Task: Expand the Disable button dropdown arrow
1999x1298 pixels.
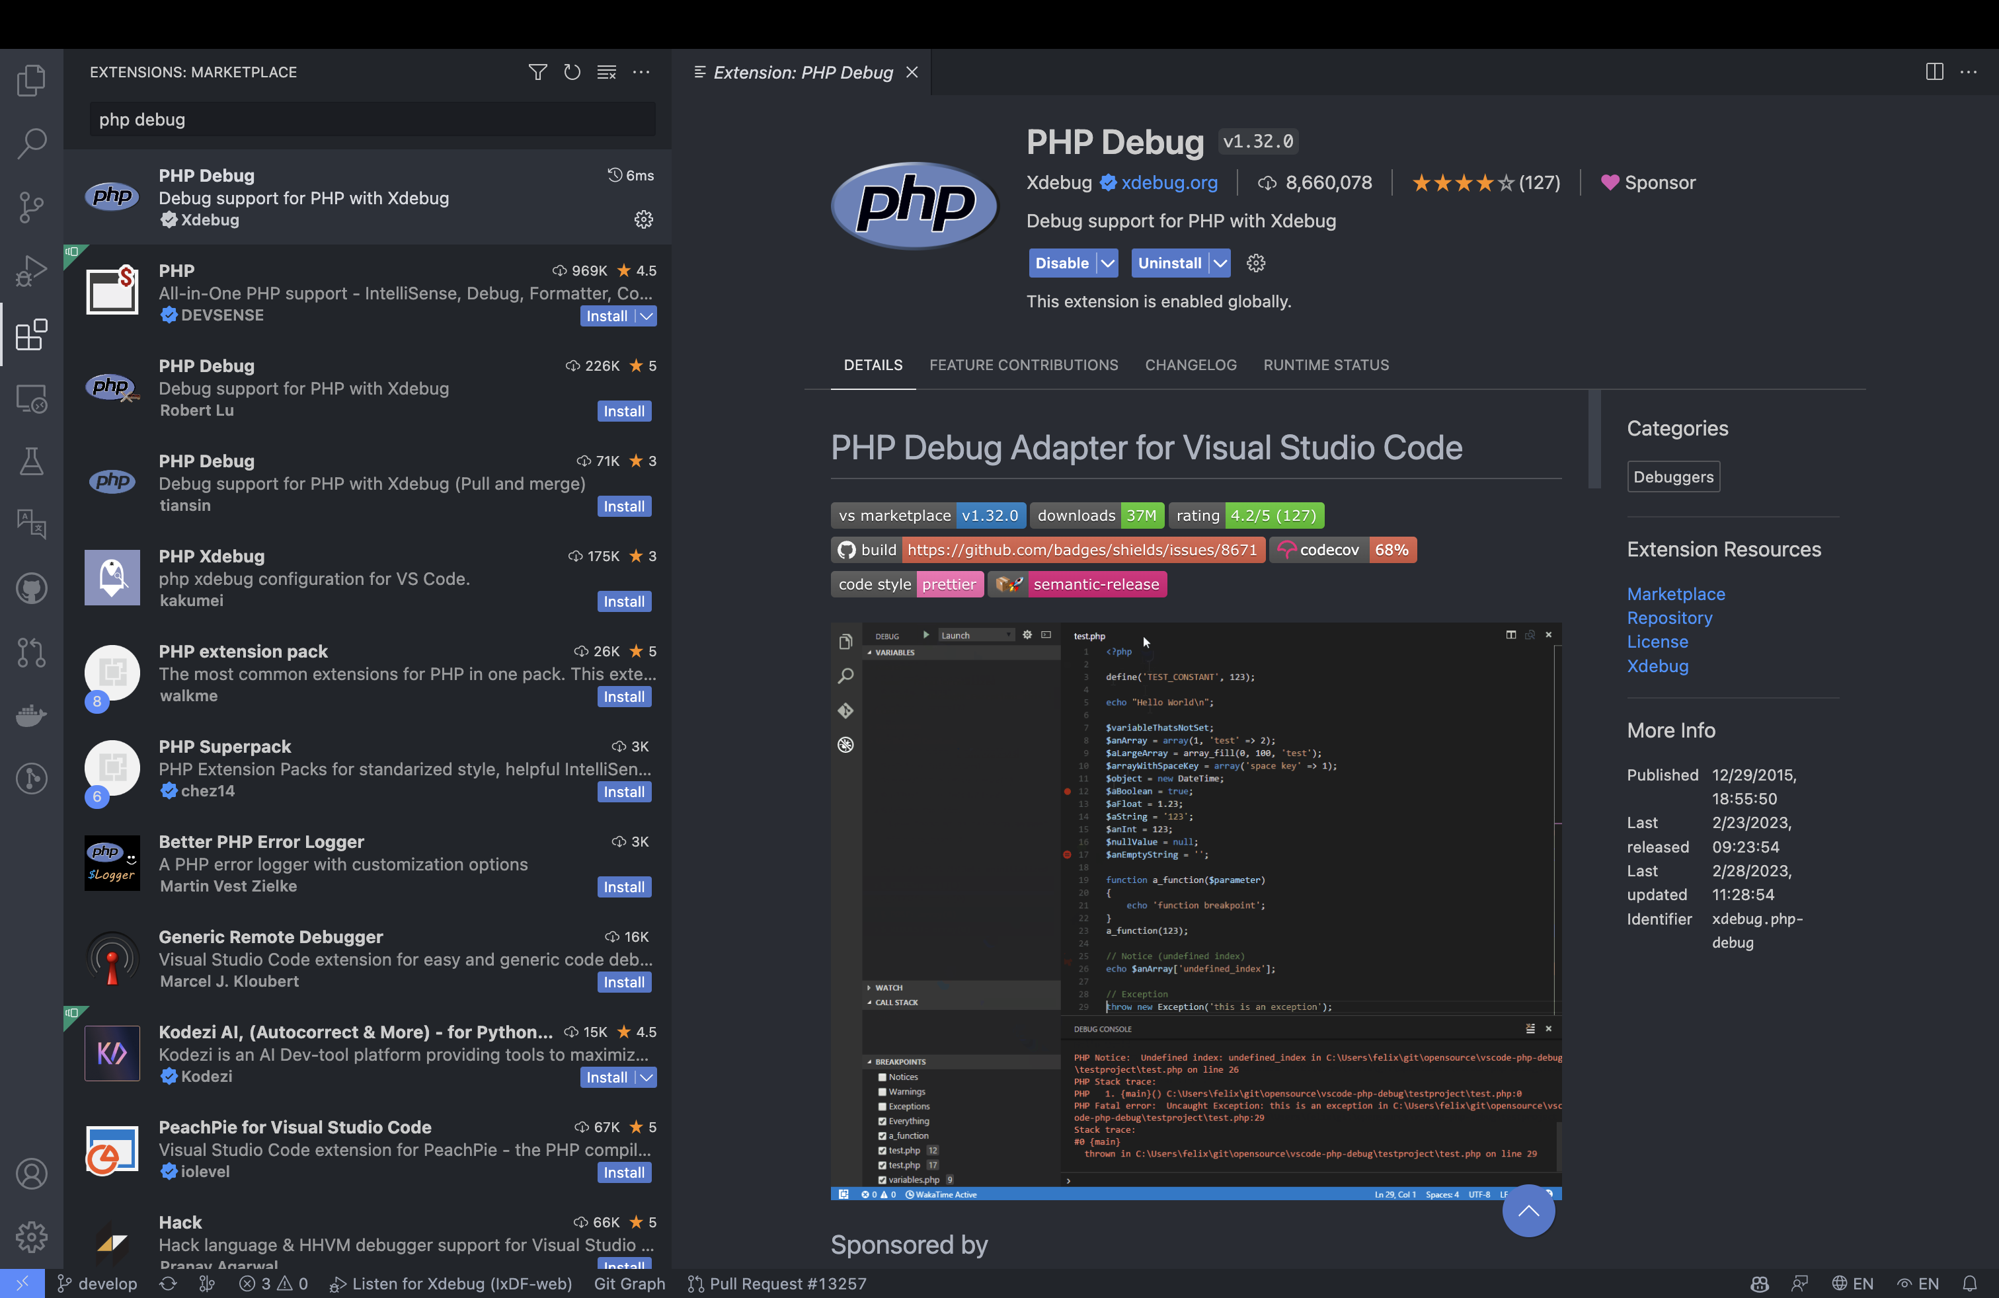Action: pos(1108,264)
